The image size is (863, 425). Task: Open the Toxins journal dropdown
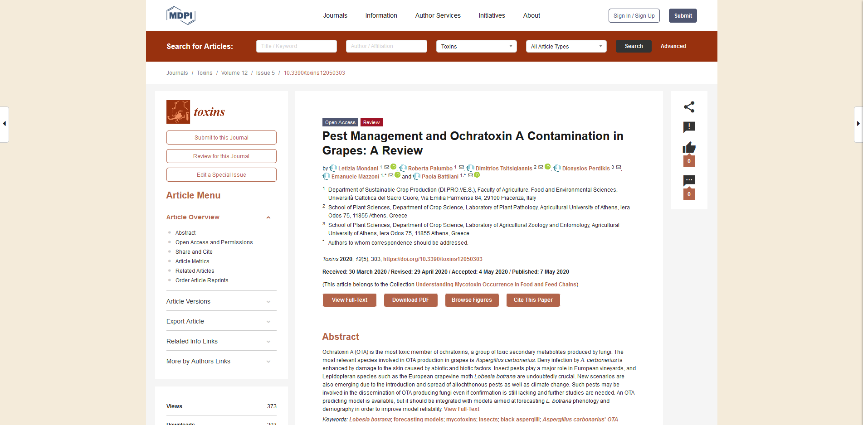(x=476, y=46)
